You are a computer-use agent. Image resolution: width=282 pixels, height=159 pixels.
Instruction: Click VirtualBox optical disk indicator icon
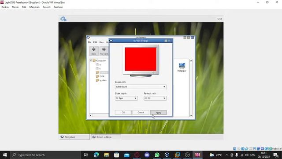coord(239,148)
